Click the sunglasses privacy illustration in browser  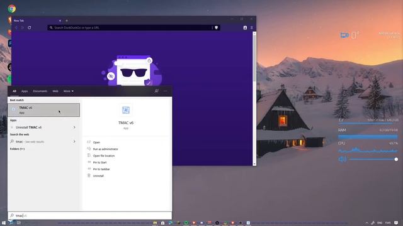coord(133,70)
